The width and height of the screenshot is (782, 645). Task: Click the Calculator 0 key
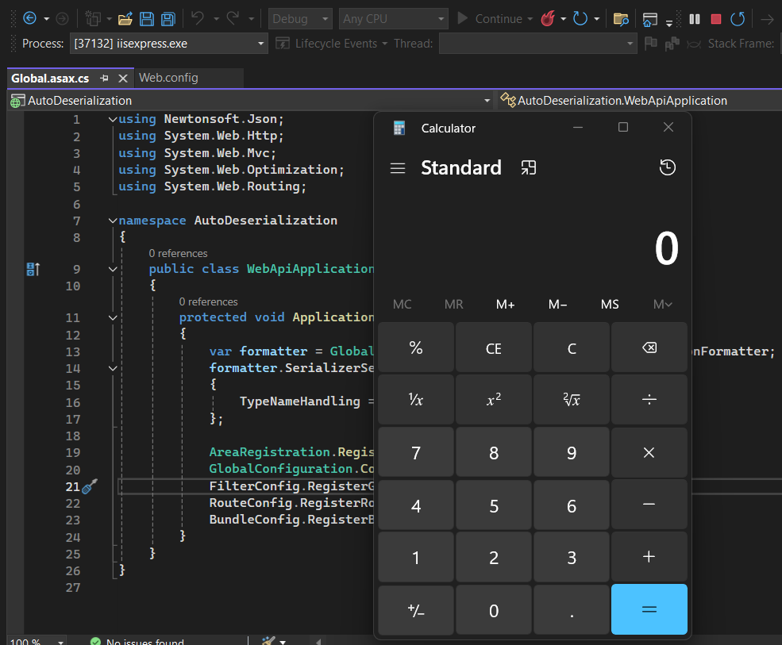(494, 609)
